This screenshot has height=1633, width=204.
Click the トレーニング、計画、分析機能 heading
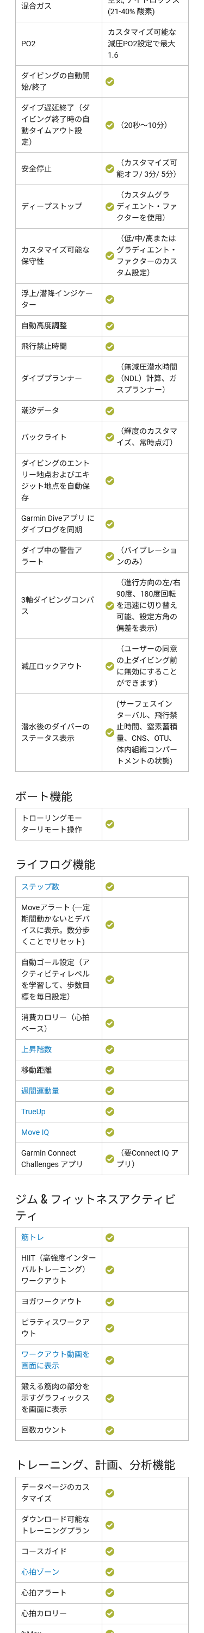95,1464
